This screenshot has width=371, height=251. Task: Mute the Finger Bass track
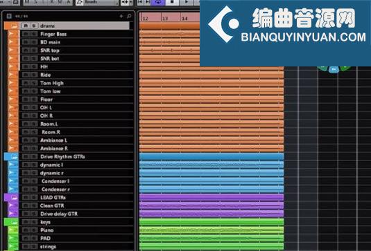click(x=26, y=34)
